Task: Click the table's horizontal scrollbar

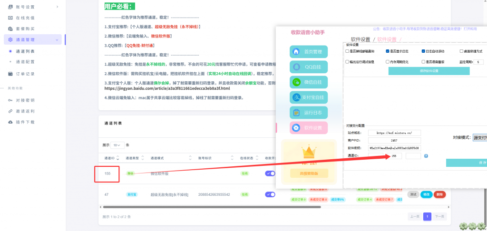Action: click(x=212, y=207)
